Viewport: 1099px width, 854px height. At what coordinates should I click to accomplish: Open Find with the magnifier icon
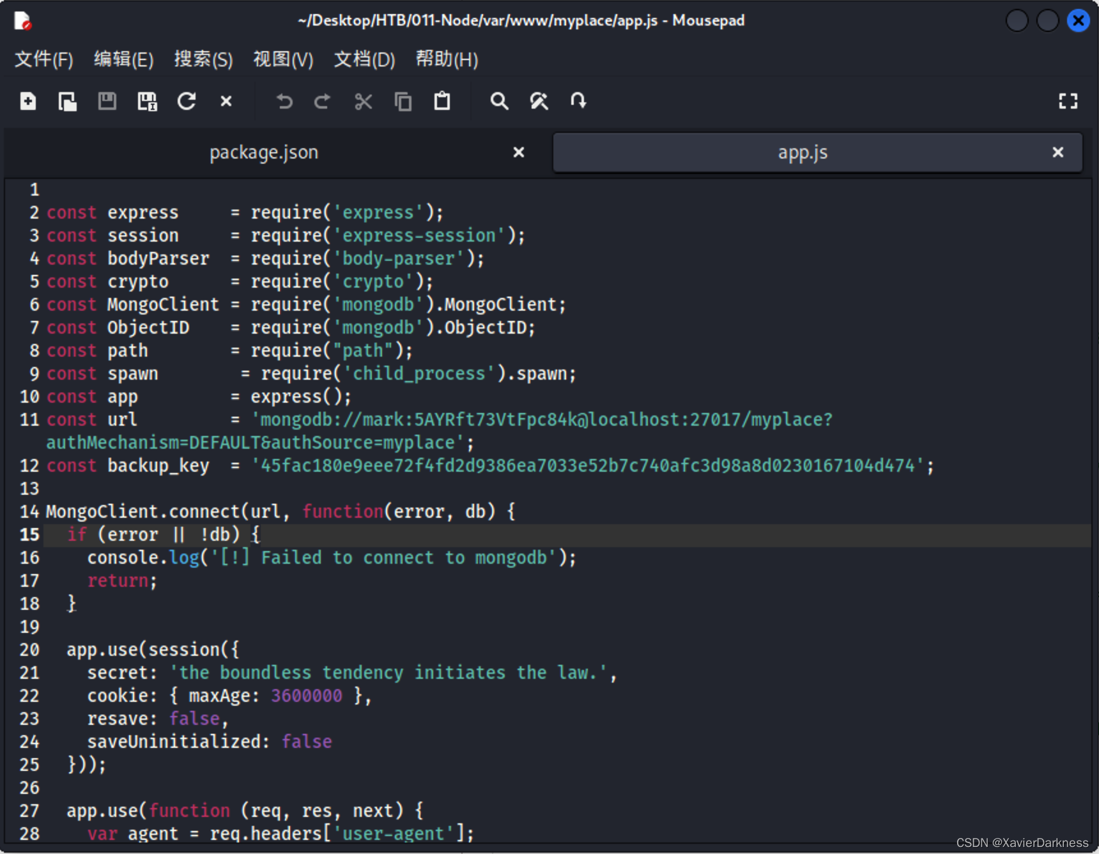pos(499,101)
